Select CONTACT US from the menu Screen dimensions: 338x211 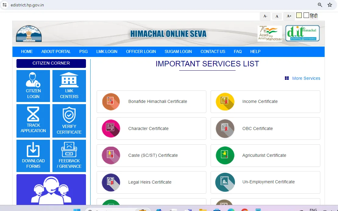213,51
